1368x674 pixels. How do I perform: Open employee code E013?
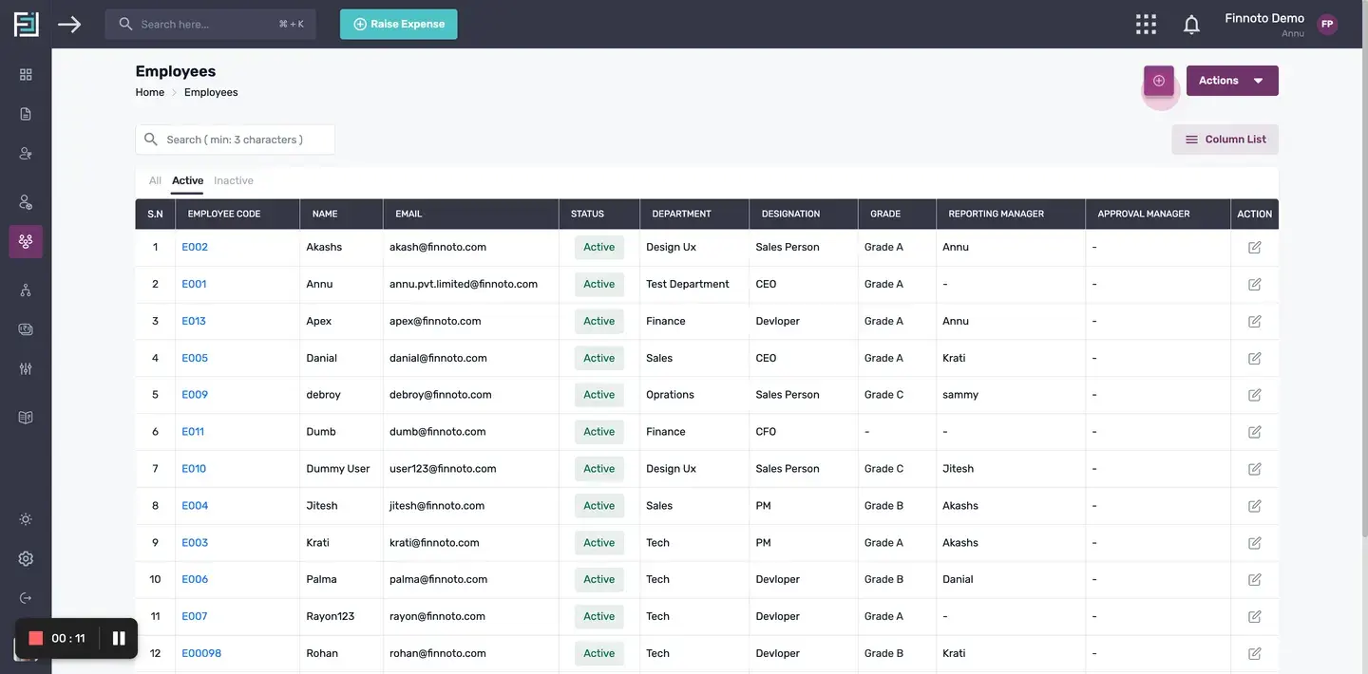pyautogui.click(x=194, y=321)
